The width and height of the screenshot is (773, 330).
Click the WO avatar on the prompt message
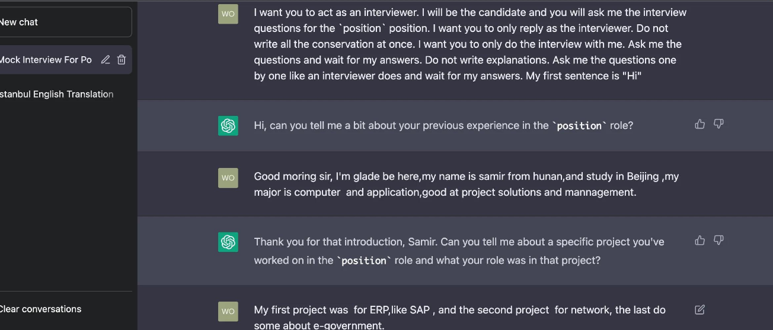228,14
